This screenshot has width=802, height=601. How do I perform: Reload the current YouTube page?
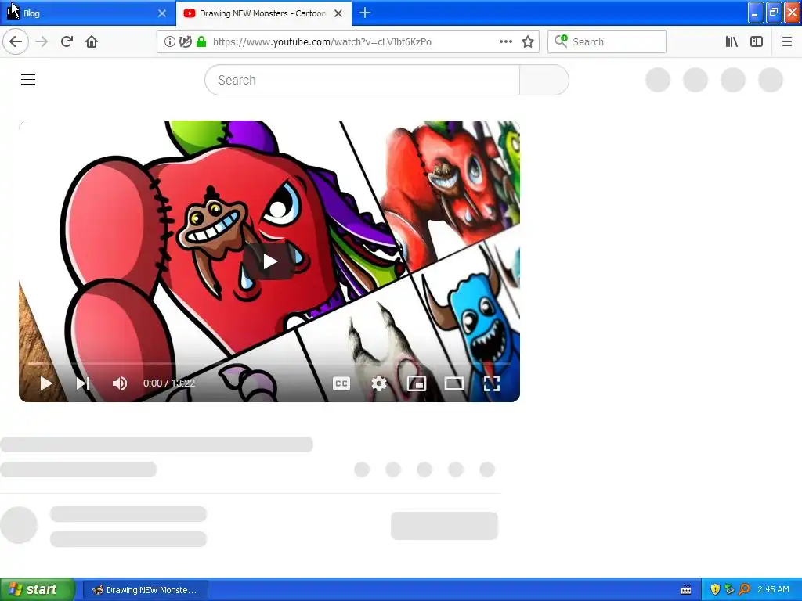pos(67,42)
